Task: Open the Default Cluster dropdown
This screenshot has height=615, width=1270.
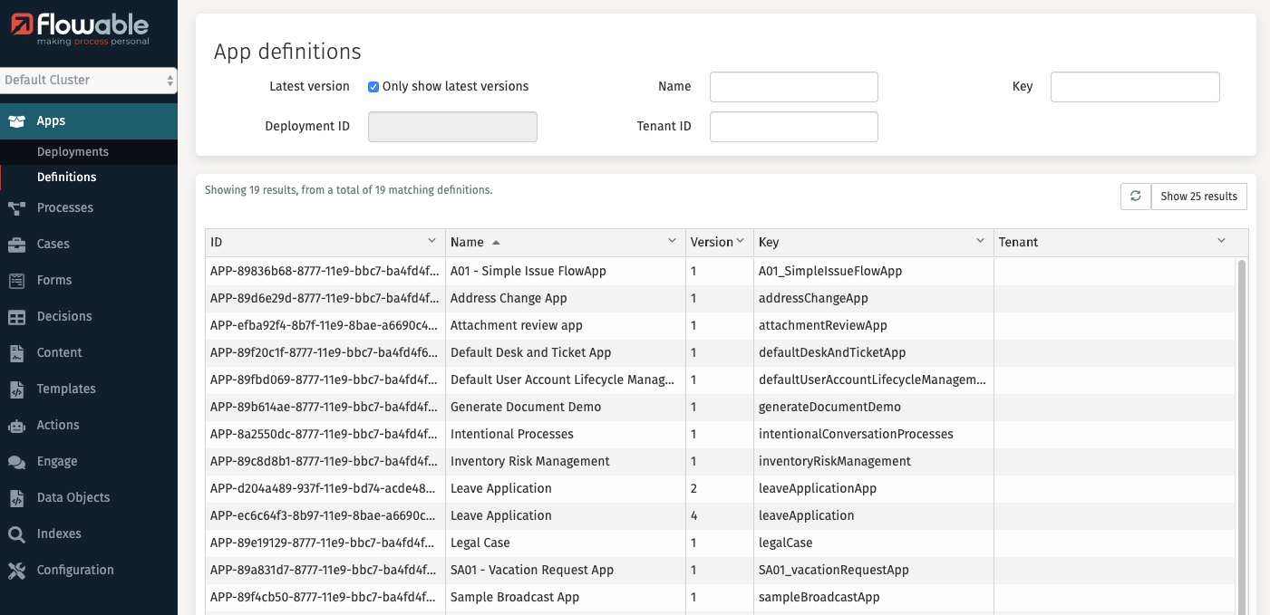Action: [88, 80]
